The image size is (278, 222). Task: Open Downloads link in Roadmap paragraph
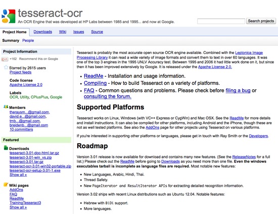(x=170, y=161)
